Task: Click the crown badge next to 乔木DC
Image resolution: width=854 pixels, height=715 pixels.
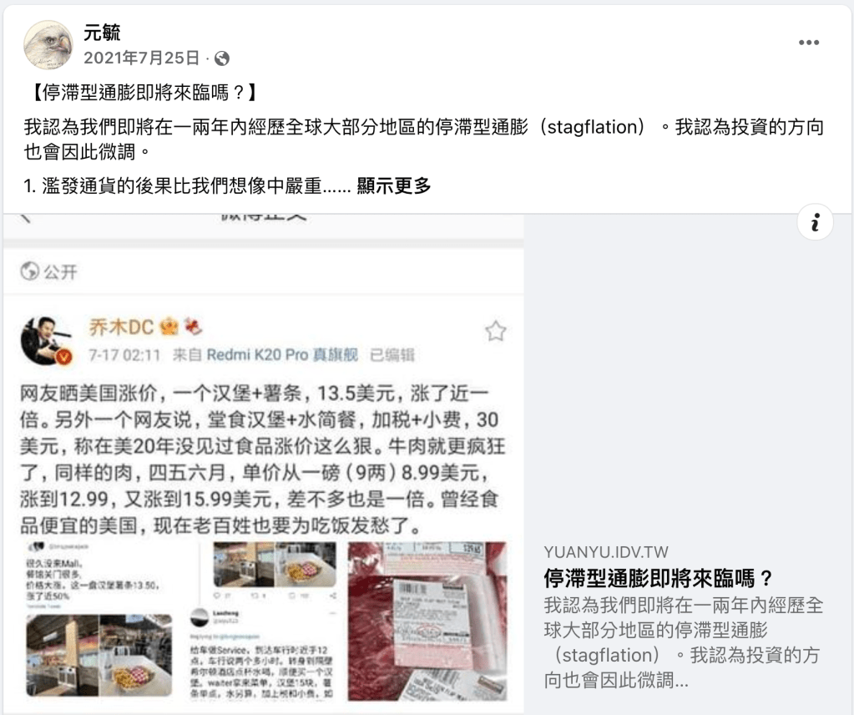Action: coord(169,327)
